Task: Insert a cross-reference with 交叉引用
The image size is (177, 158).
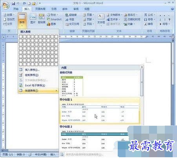Action: point(72,24)
